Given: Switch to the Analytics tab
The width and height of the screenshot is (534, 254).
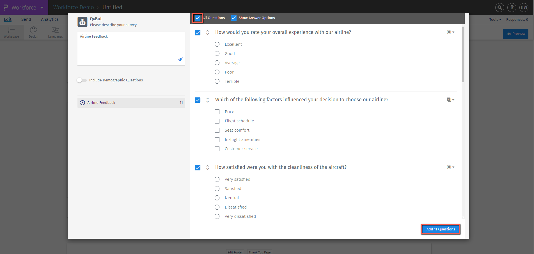Looking at the screenshot, I should pos(50,19).
